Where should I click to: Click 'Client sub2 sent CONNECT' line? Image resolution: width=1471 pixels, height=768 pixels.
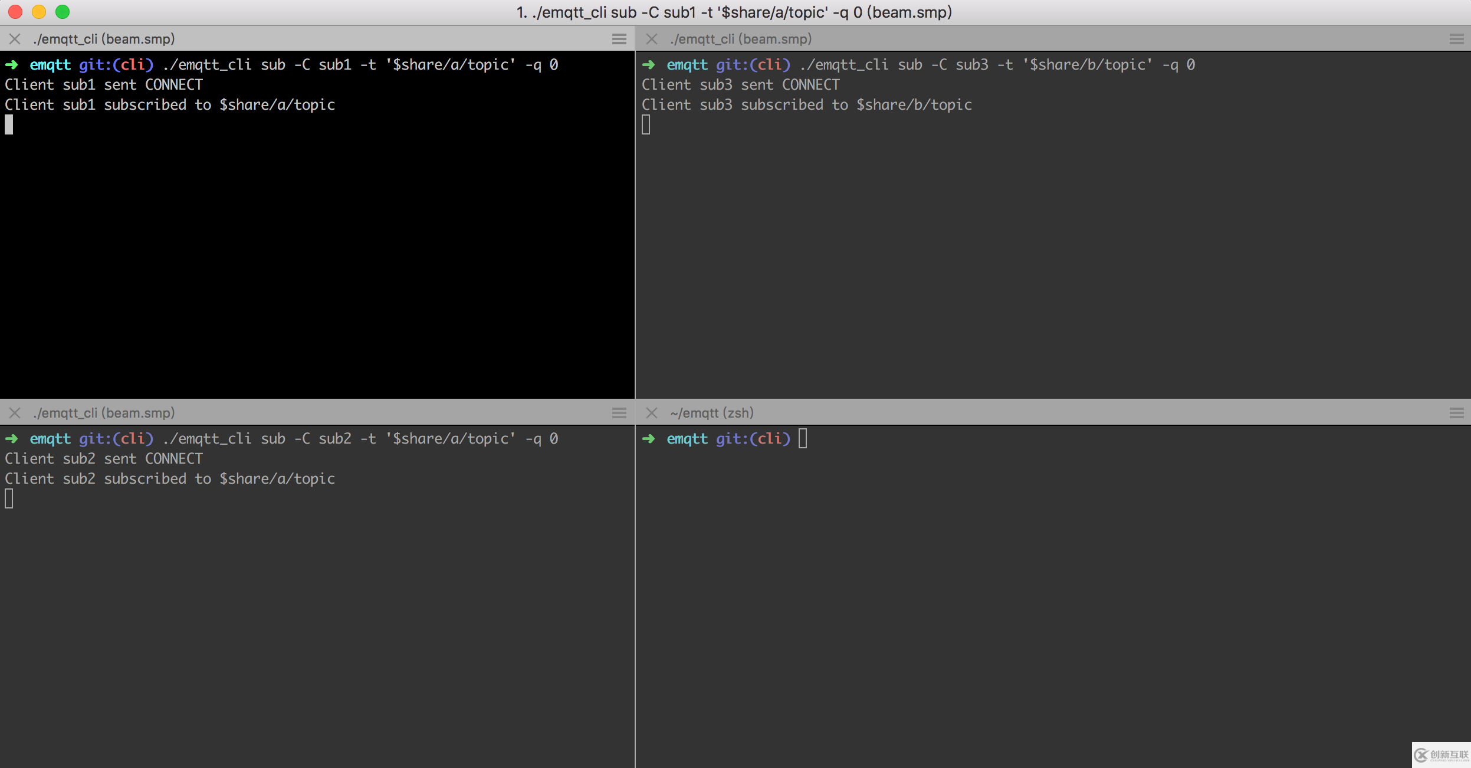coord(104,459)
